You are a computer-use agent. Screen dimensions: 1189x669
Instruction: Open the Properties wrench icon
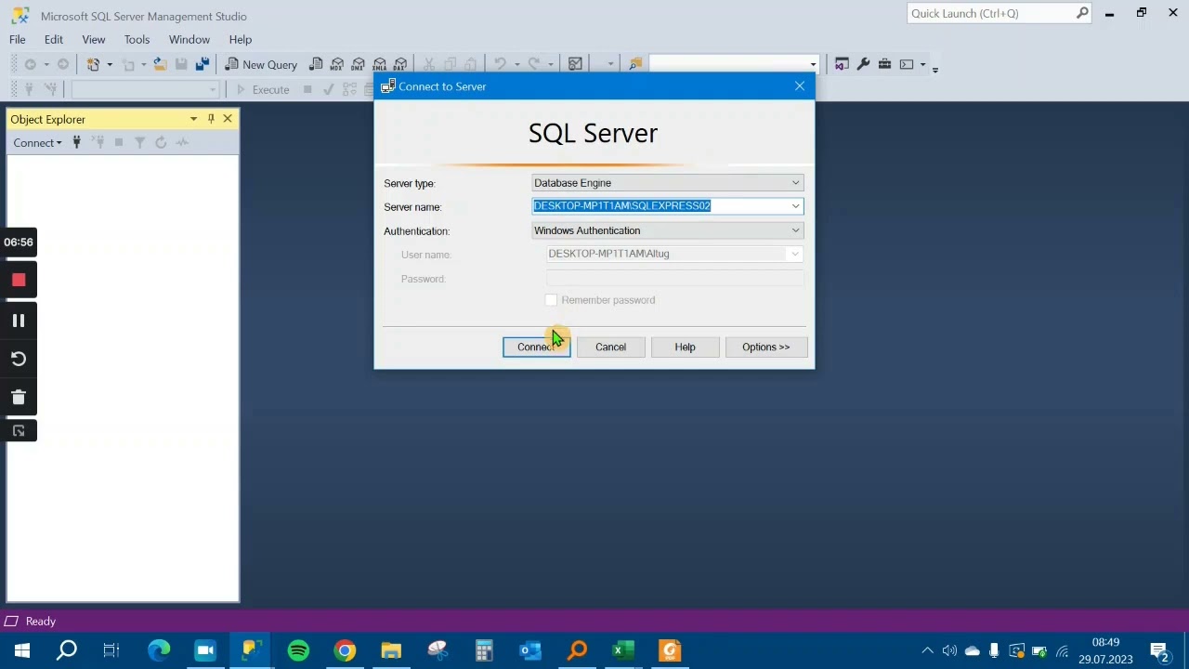[863, 64]
